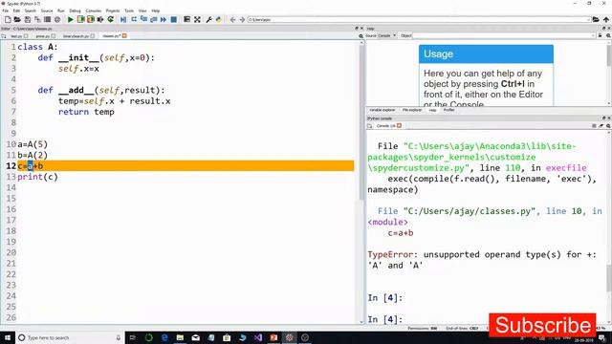
Task: Open Edit menu
Action: [x=16, y=11]
